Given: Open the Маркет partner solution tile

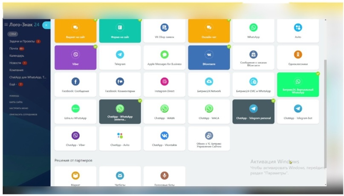Looking at the screenshot, I should coord(75,176).
